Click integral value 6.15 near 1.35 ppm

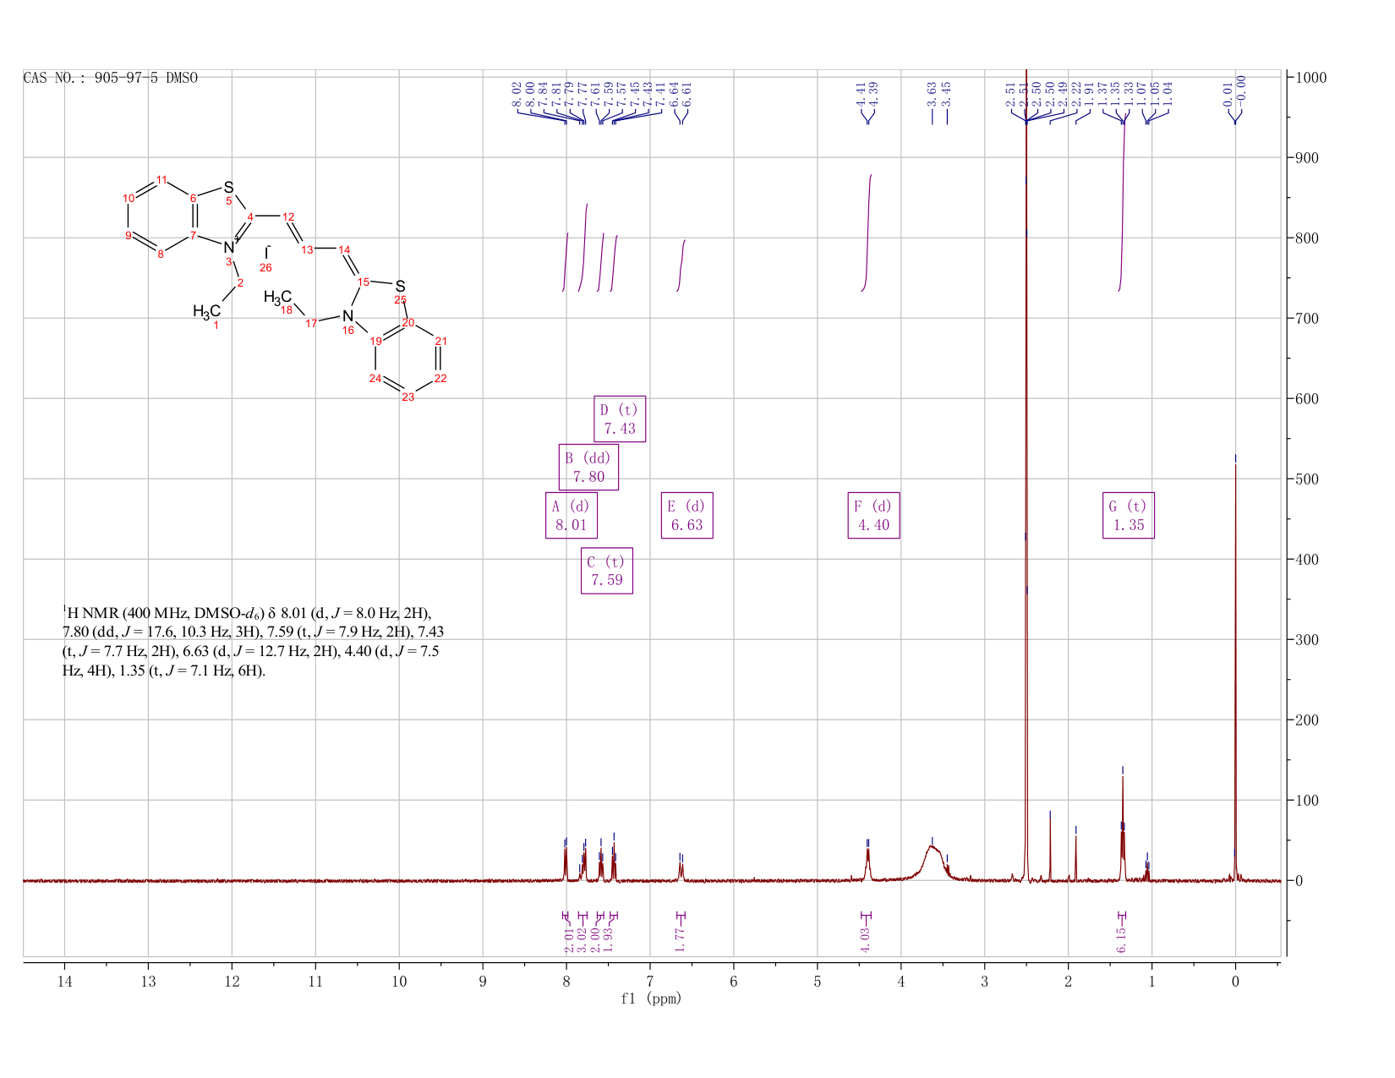point(1121,939)
